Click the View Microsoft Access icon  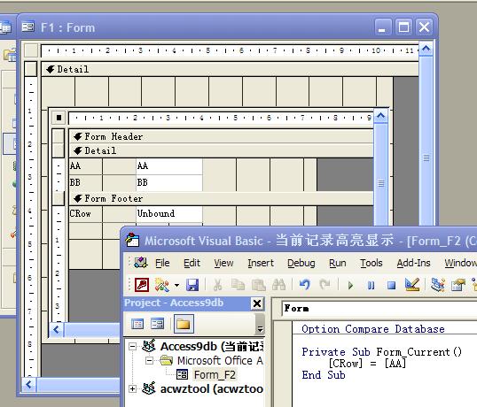(142, 285)
